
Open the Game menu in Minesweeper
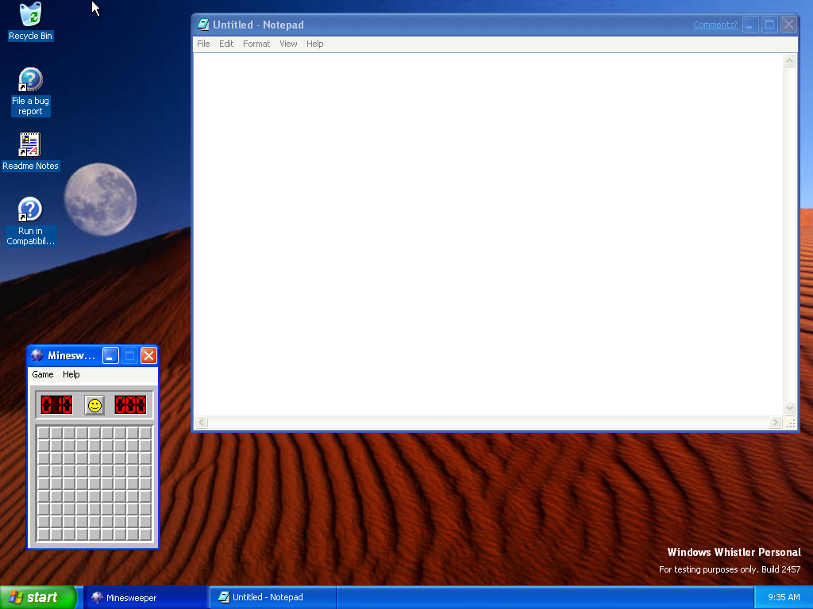43,374
